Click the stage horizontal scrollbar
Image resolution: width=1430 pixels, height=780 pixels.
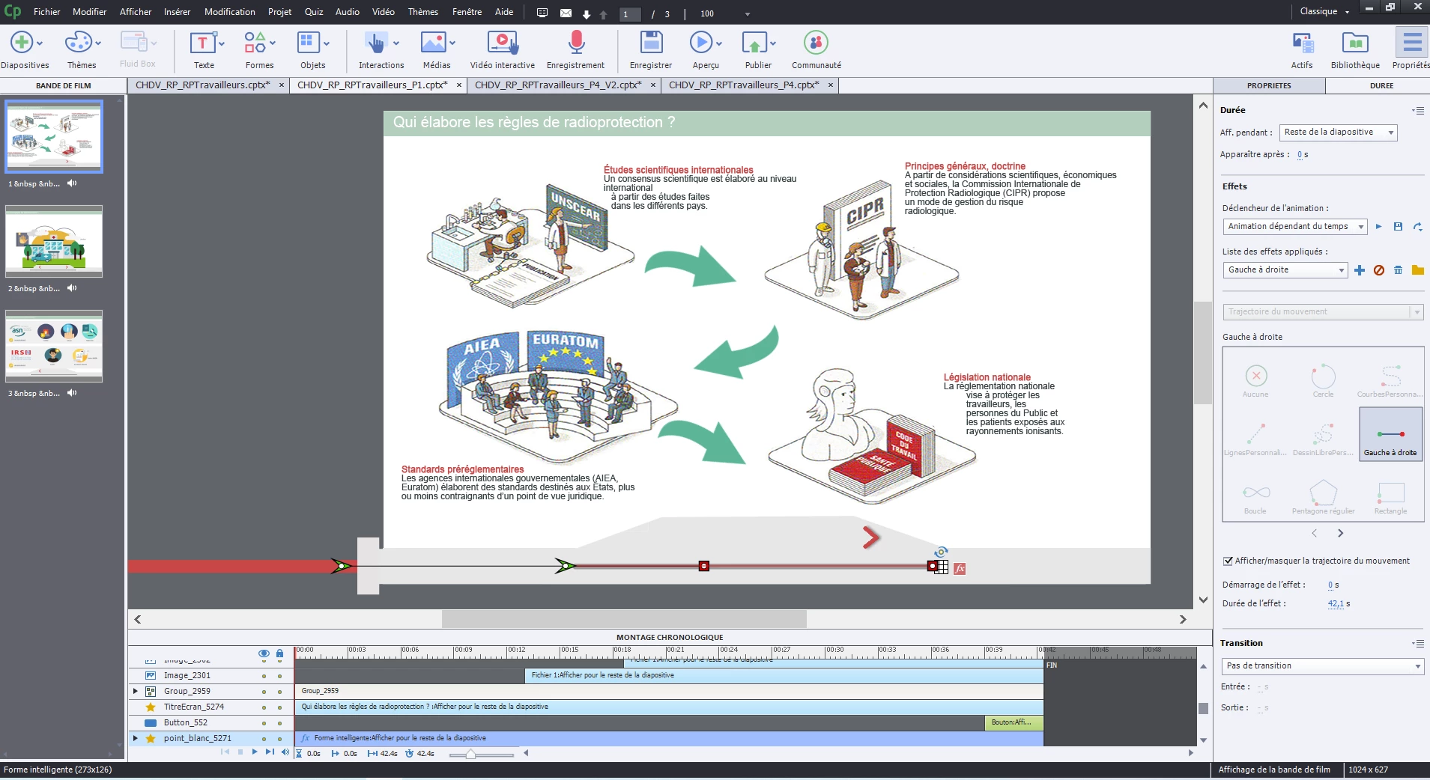click(624, 619)
